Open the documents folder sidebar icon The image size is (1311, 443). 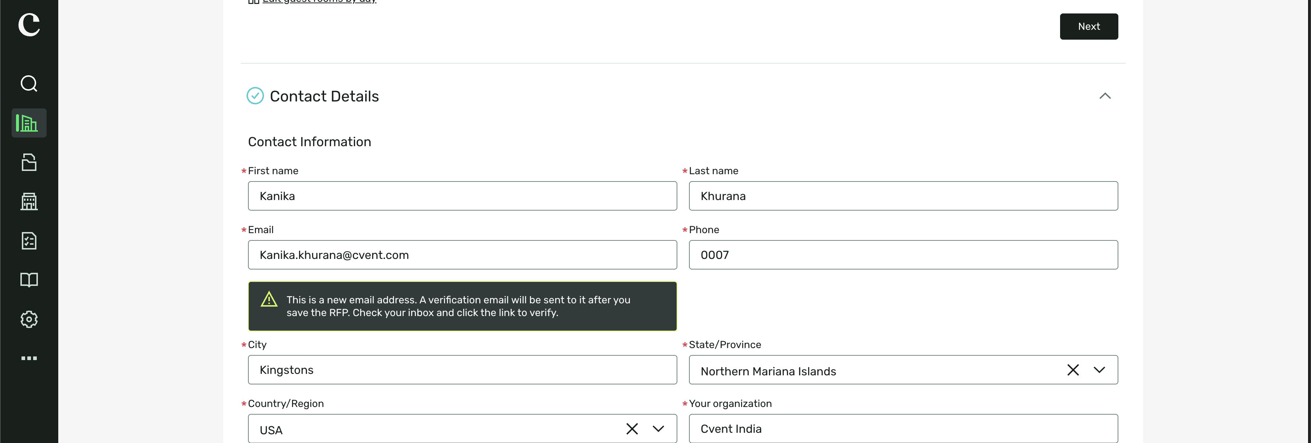29,162
